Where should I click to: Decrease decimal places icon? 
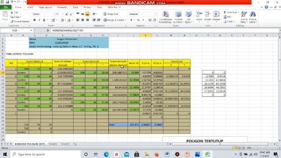pyautogui.click(x=155, y=20)
